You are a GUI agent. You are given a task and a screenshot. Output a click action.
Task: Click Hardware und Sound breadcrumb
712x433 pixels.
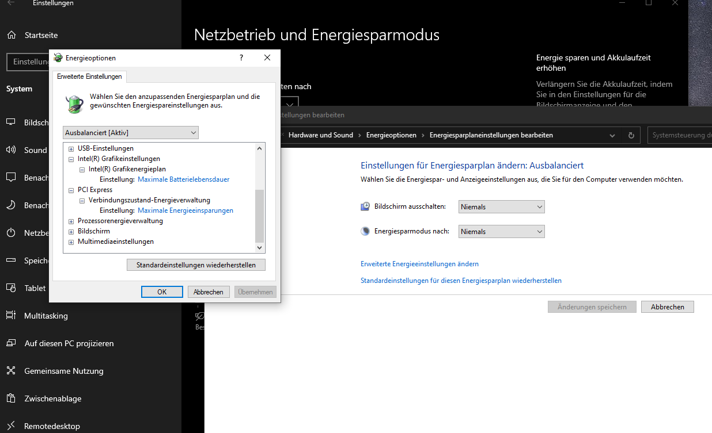click(321, 135)
